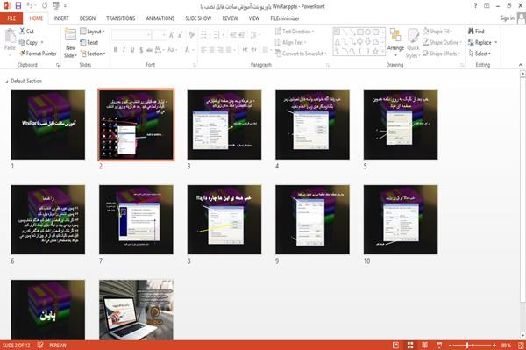
Task: Open Shape Effects dropdown
Action: click(x=442, y=54)
